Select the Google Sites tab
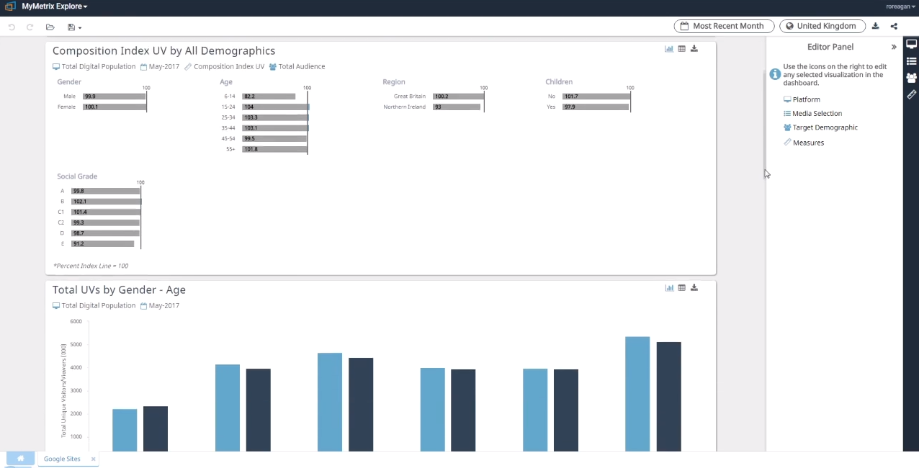The image size is (919, 468). tap(62, 459)
